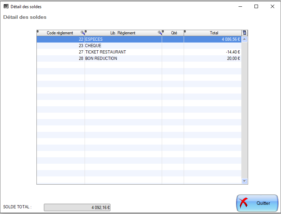Click the scrollbar down arrow
281x214 pixels.
coord(244,181)
